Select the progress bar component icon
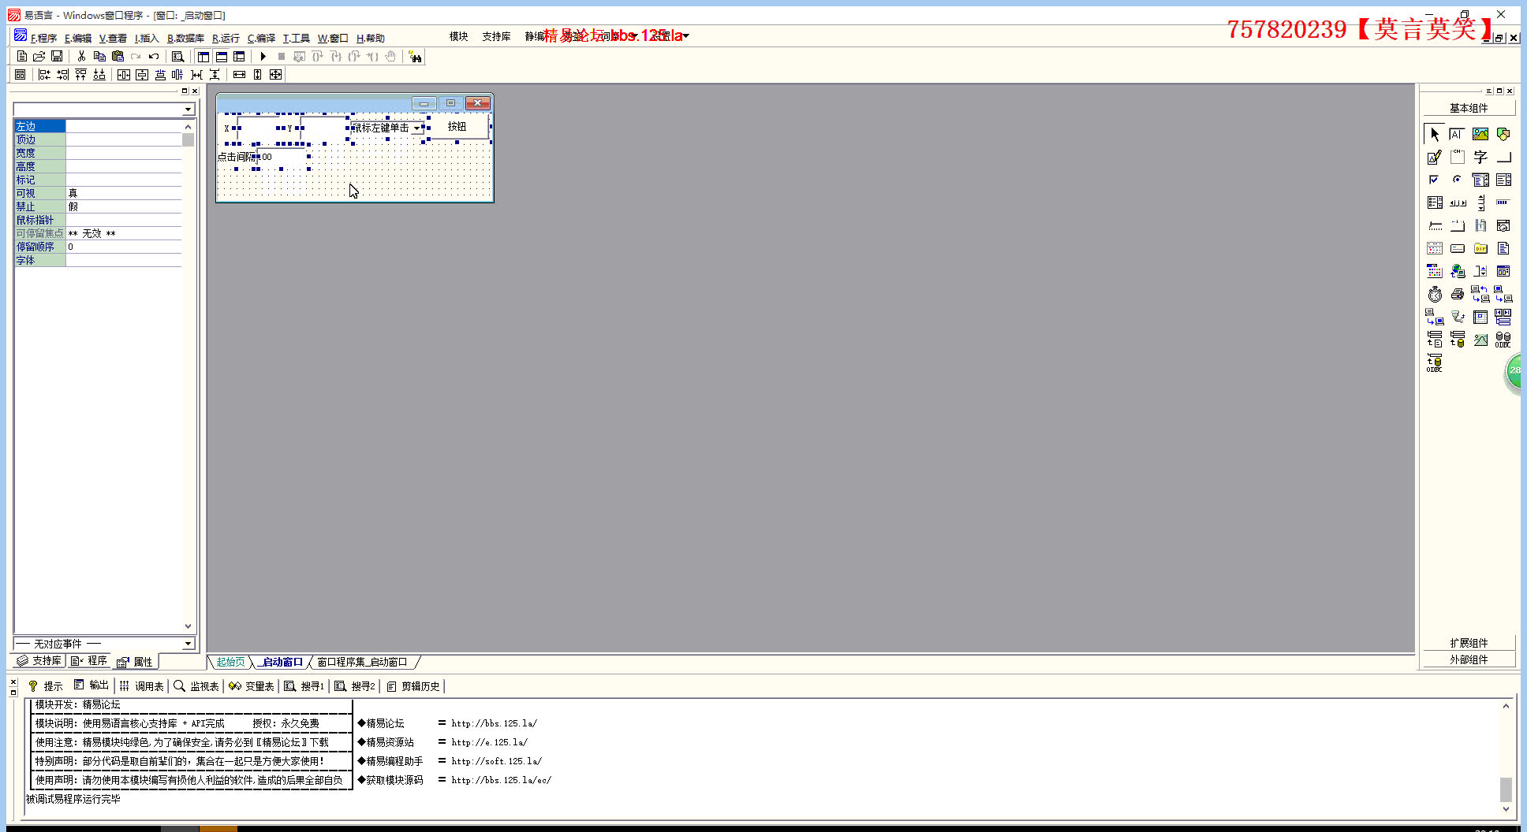Viewport: 1527px width, 832px height. [x=1503, y=202]
